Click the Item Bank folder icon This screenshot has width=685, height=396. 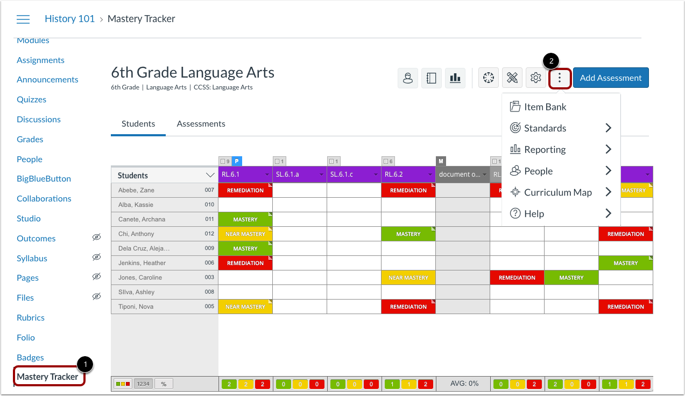515,107
